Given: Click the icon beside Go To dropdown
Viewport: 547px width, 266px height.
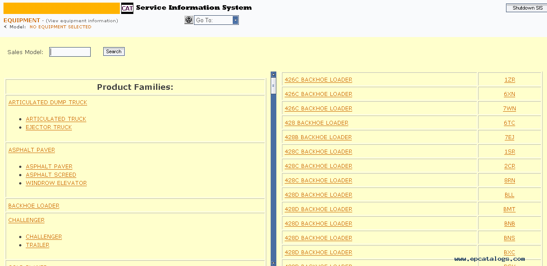Looking at the screenshot, I should click(188, 20).
